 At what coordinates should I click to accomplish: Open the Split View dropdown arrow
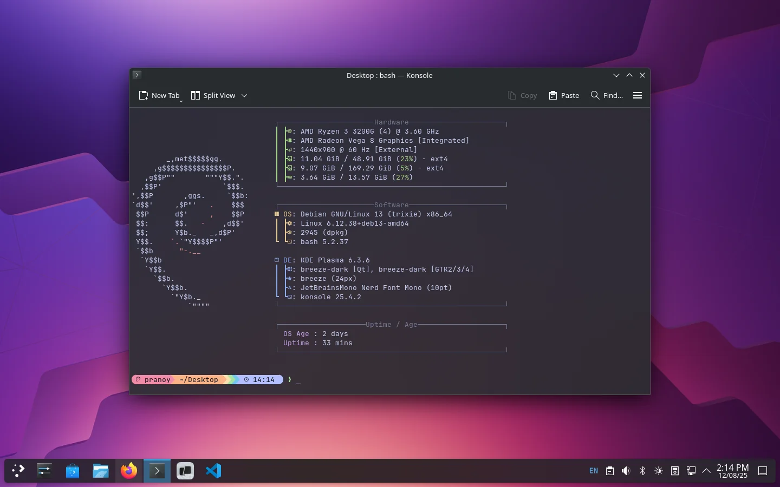point(244,96)
